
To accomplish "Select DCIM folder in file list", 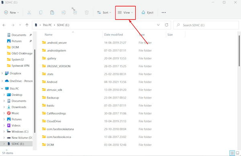I will [x=48, y=145].
